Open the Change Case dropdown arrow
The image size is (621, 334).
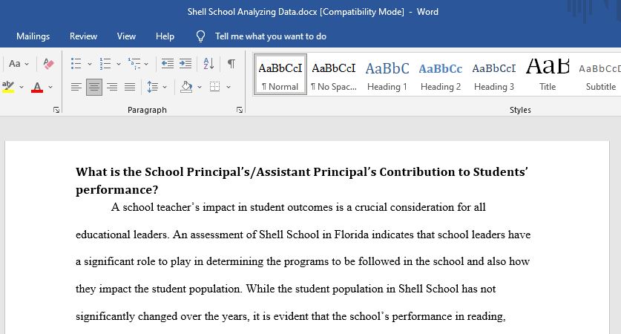pos(27,64)
